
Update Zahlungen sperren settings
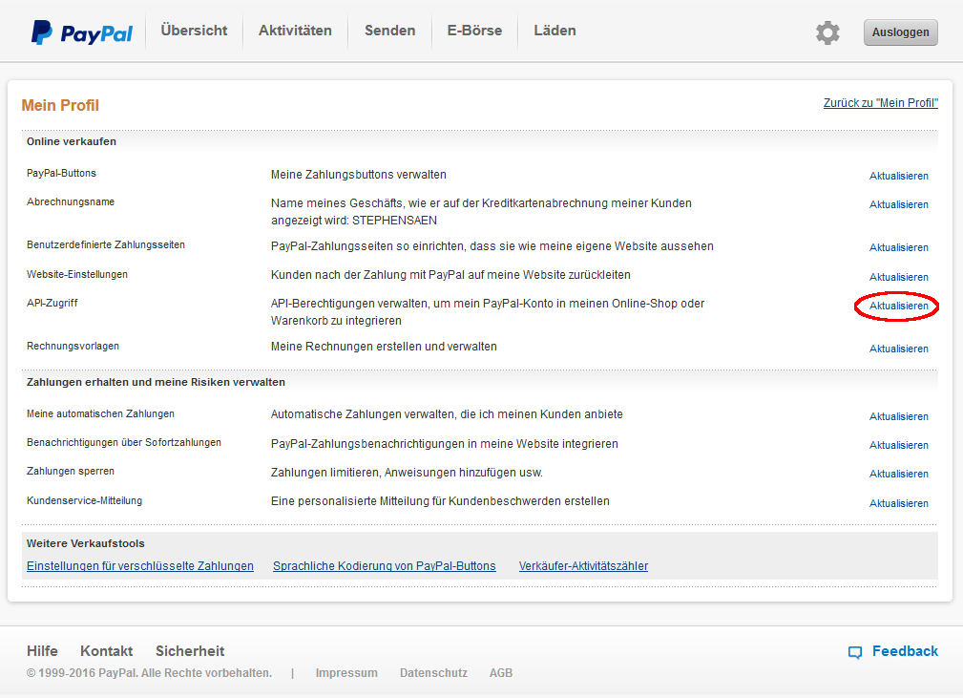pos(898,474)
